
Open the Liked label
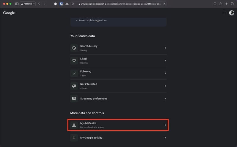tap(84, 59)
